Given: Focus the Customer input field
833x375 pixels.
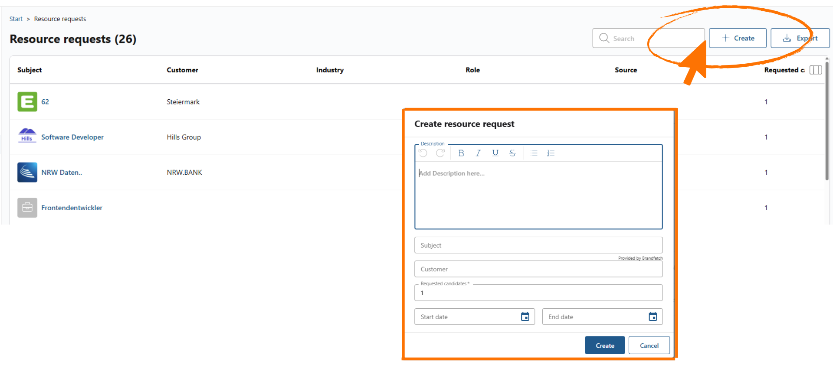Looking at the screenshot, I should tap(538, 269).
